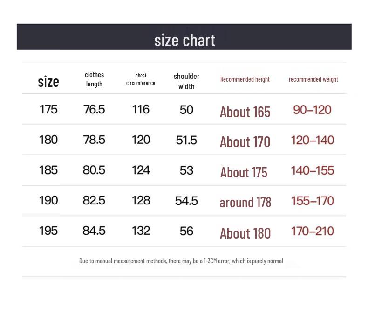Screen dimensions: 368x317
Task: Click the size 180 cell
Action: 48,140
